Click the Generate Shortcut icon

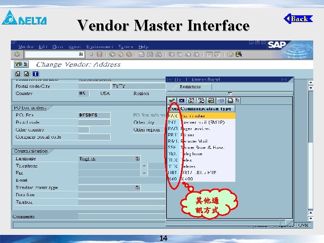[217, 54]
